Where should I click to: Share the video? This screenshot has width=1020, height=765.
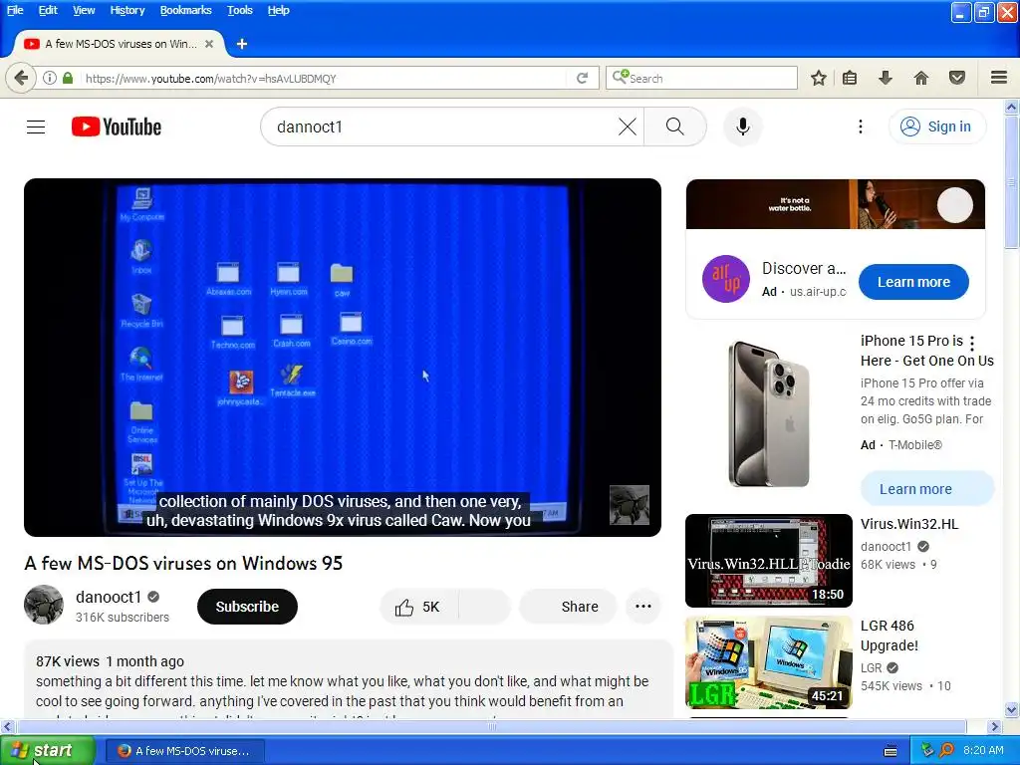(568, 607)
